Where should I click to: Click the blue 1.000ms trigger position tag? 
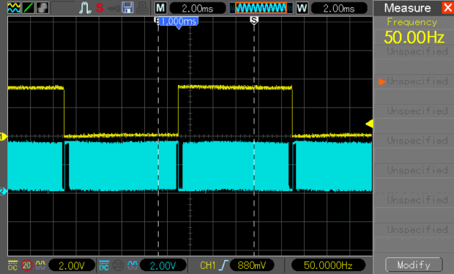(x=179, y=22)
